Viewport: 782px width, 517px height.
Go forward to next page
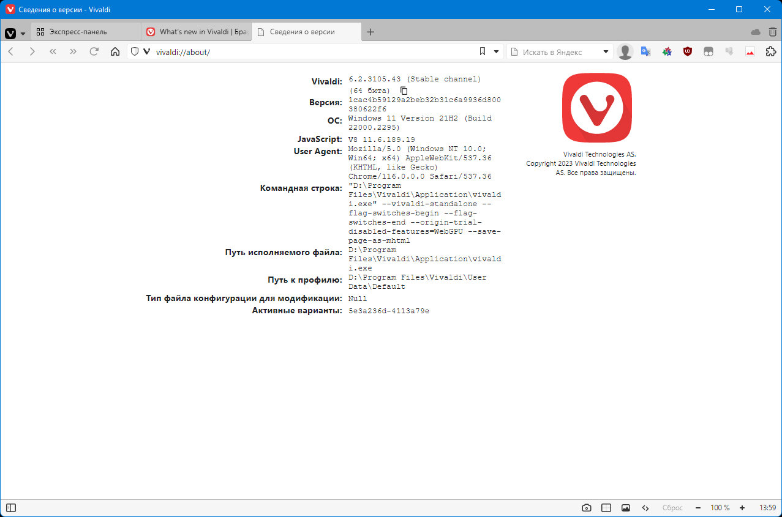coord(32,51)
